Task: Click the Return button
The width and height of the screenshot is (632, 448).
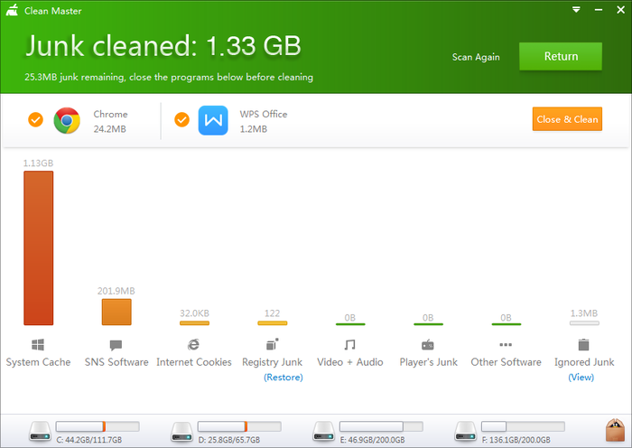Action: (x=561, y=56)
